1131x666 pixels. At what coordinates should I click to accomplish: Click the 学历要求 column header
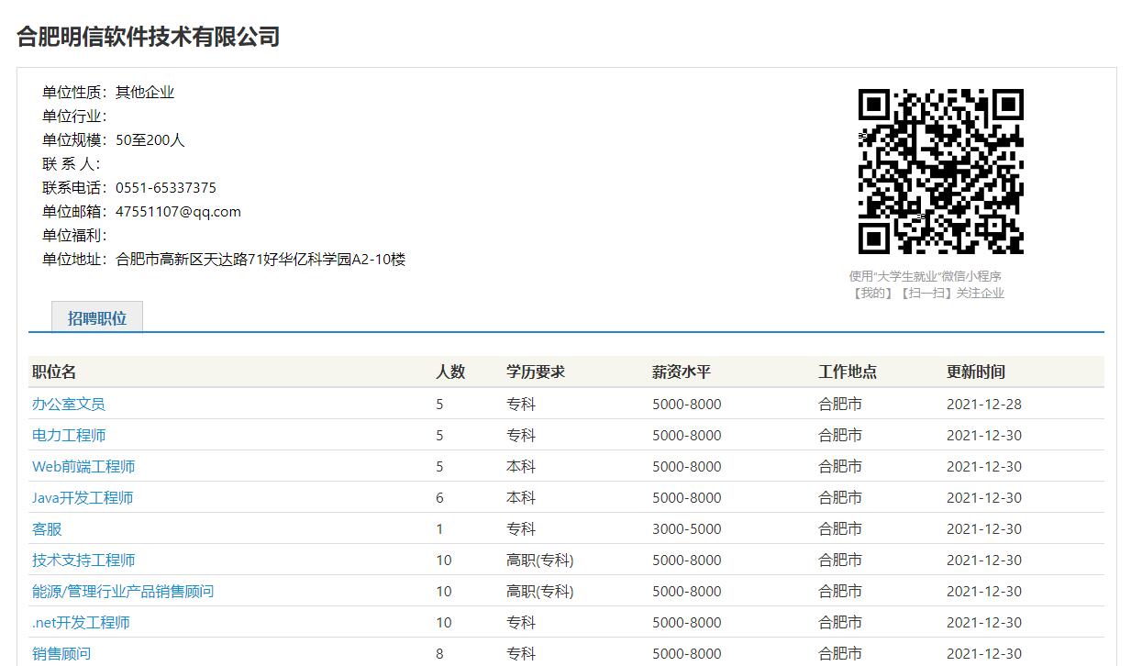pyautogui.click(x=536, y=372)
